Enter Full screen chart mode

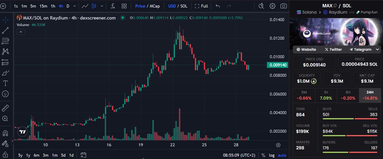coord(201,6)
